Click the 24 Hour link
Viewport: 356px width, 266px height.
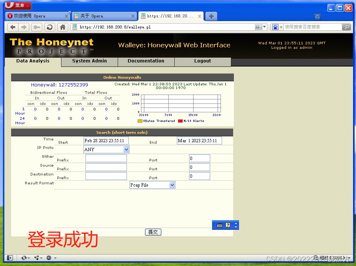20,120
